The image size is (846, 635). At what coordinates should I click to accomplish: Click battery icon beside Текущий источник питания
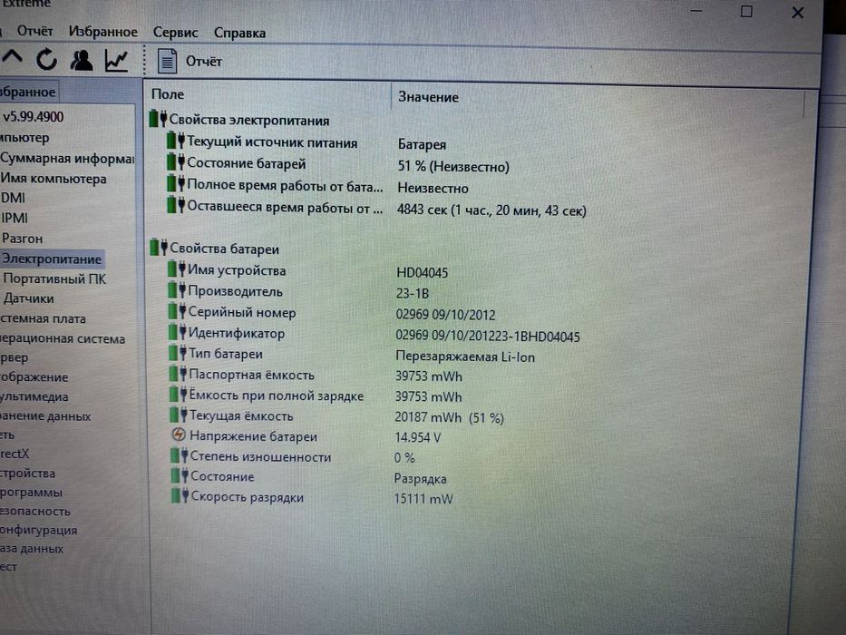[176, 141]
